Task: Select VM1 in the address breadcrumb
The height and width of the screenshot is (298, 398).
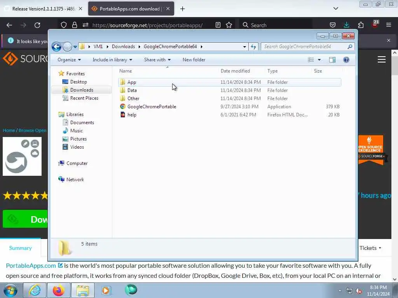Action: point(98,47)
